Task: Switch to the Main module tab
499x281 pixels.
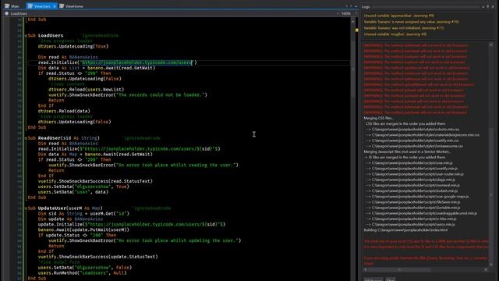Action: (x=12, y=6)
